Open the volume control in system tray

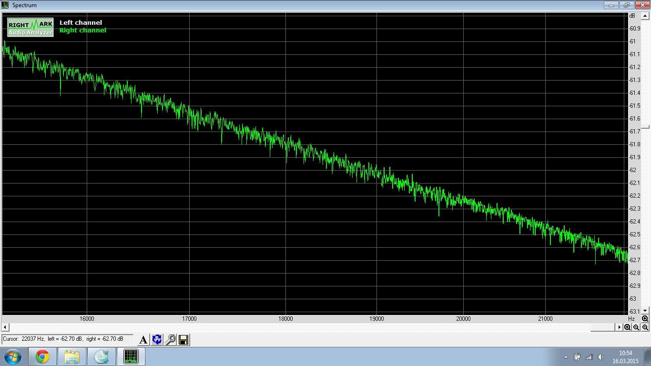pos(600,357)
